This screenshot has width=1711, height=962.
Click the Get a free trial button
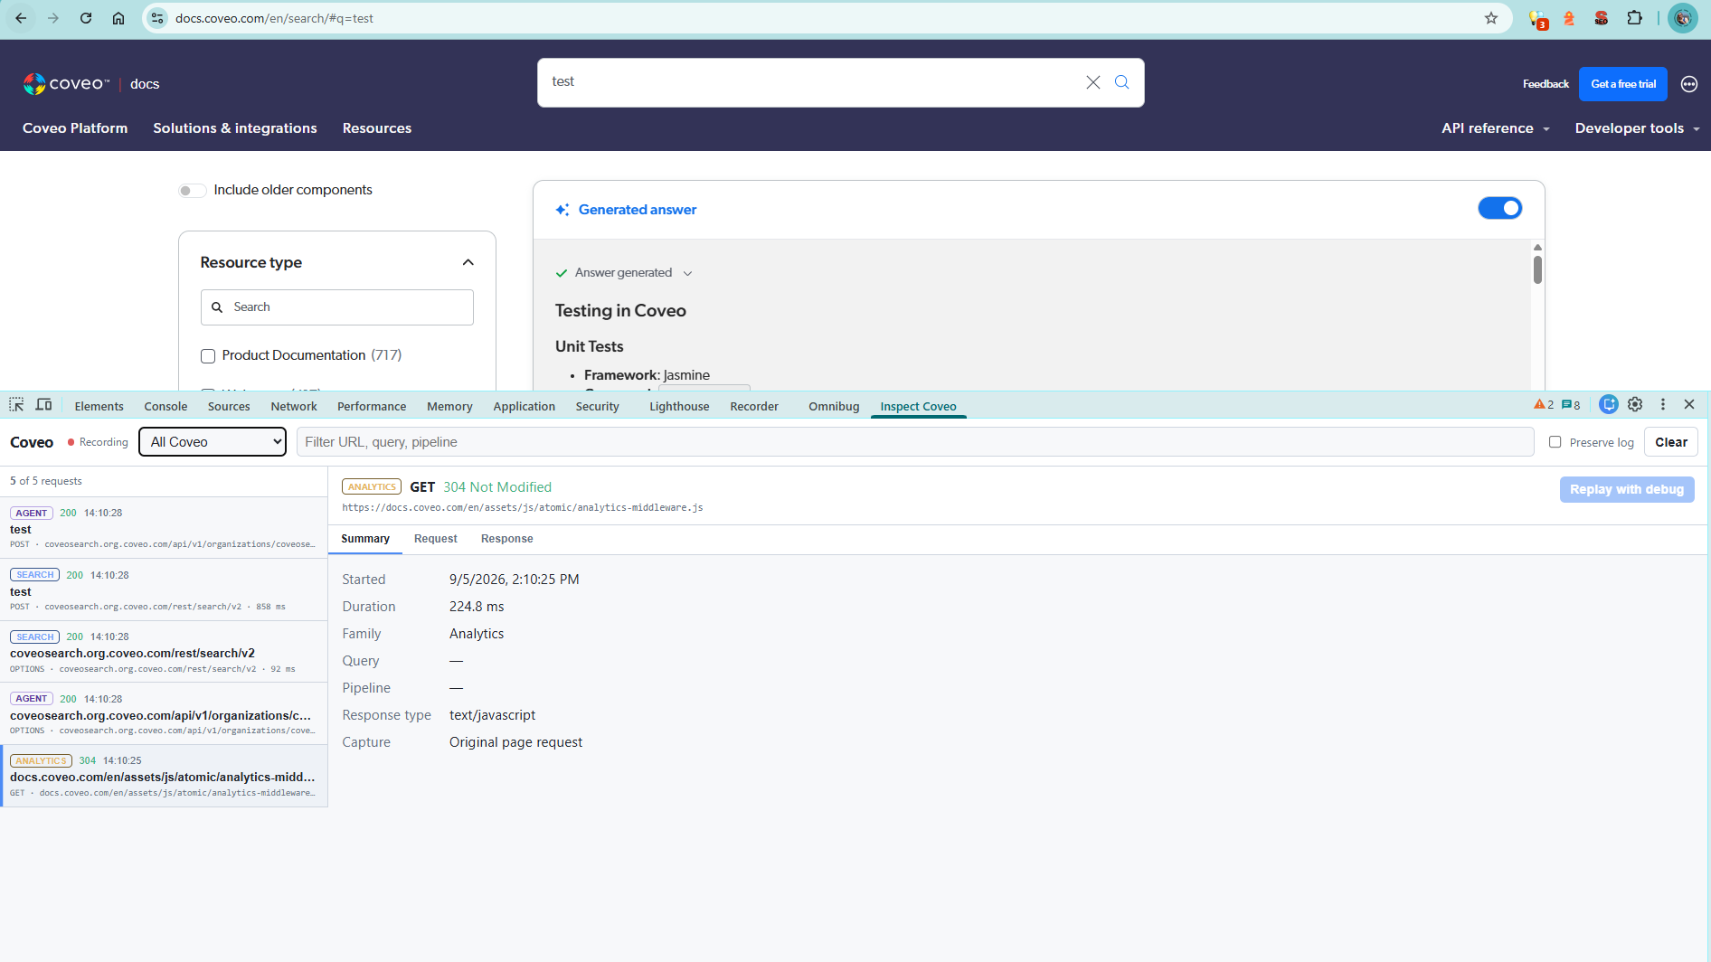[1623, 84]
